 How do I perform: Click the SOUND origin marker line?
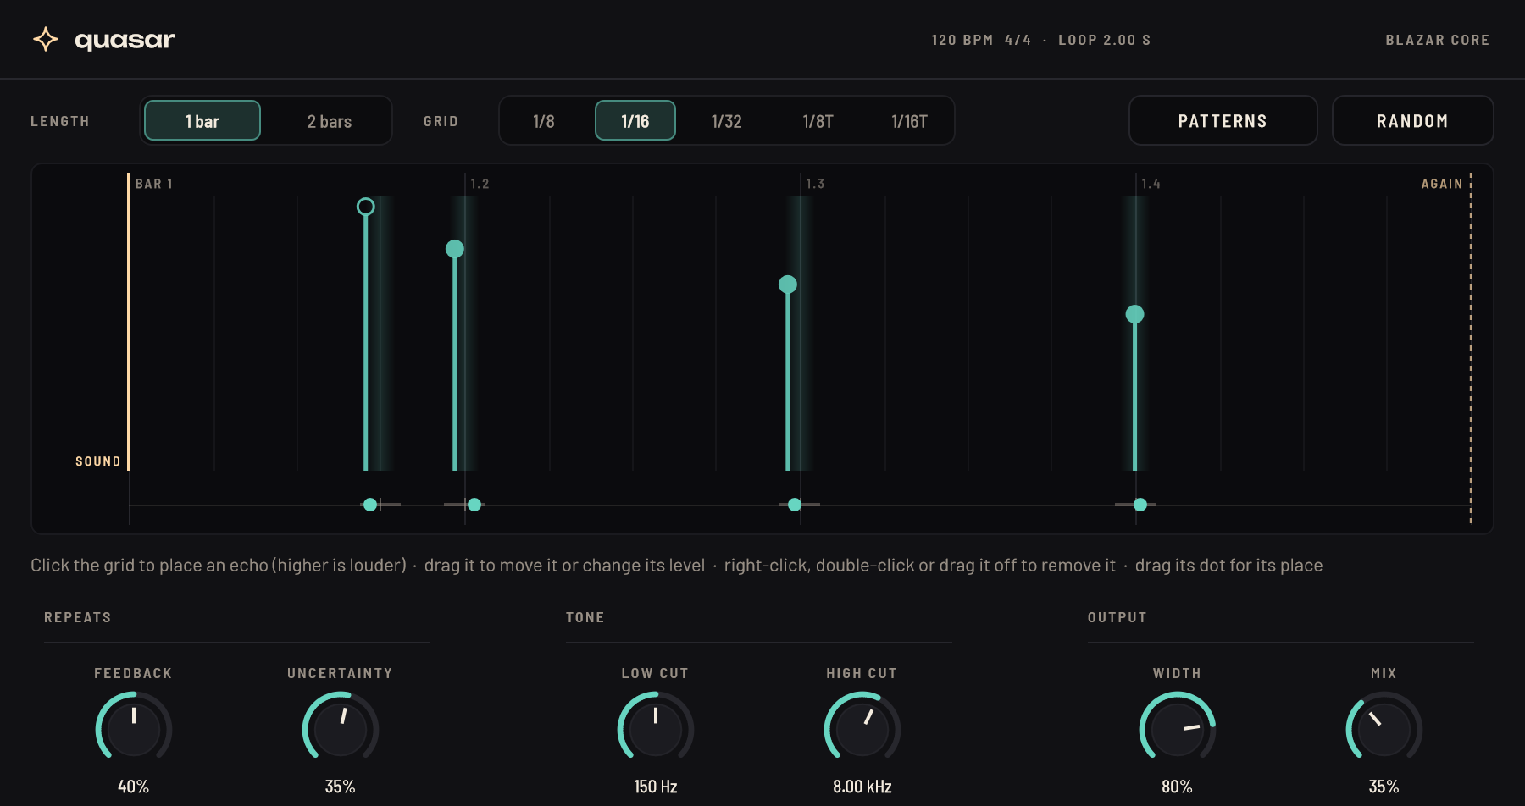coord(129,322)
